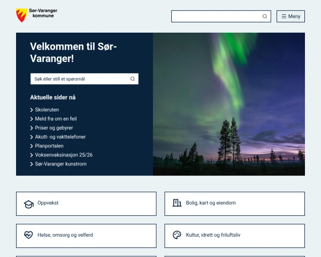
Task: Click the northern lights hero image
Action: (x=229, y=104)
